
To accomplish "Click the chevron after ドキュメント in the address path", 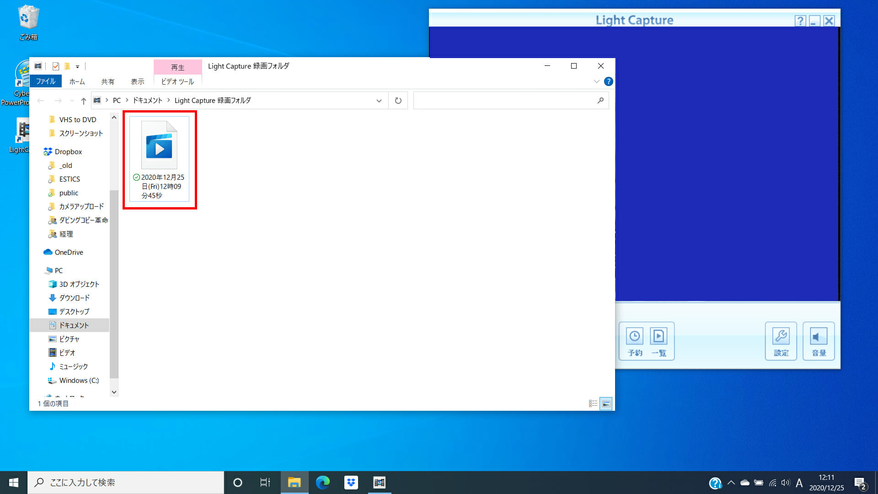I will pyautogui.click(x=168, y=100).
